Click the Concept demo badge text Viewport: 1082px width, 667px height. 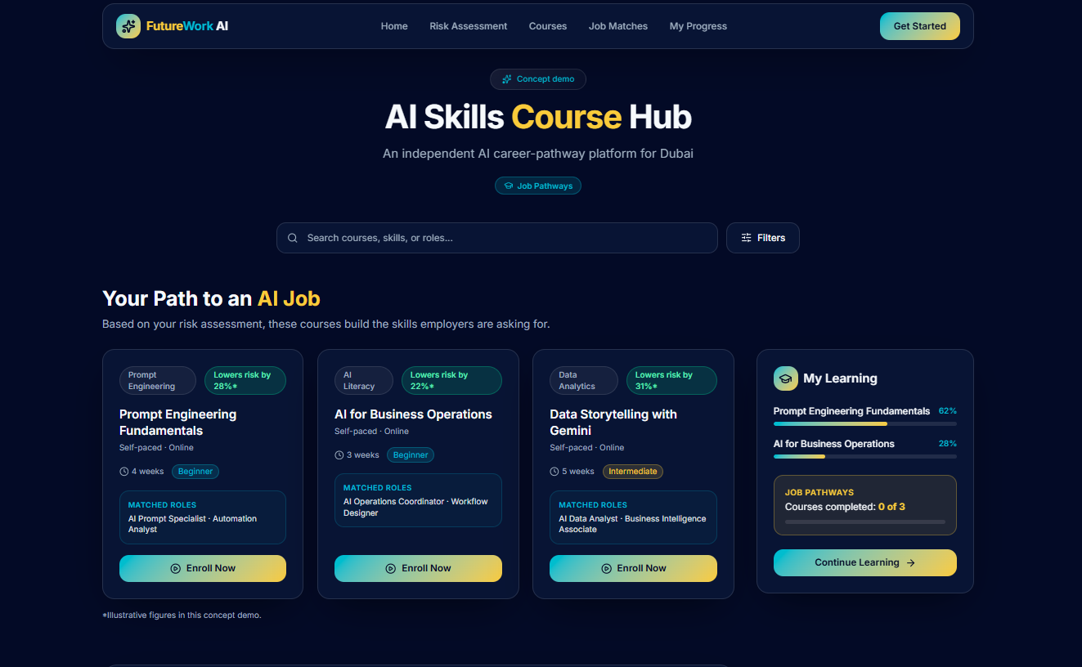[545, 79]
